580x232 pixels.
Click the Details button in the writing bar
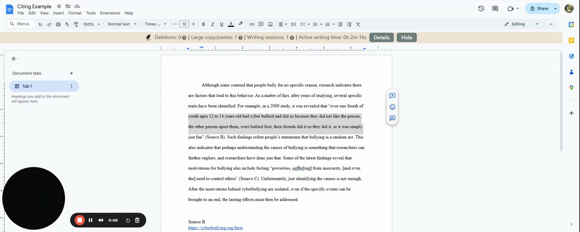tap(382, 37)
